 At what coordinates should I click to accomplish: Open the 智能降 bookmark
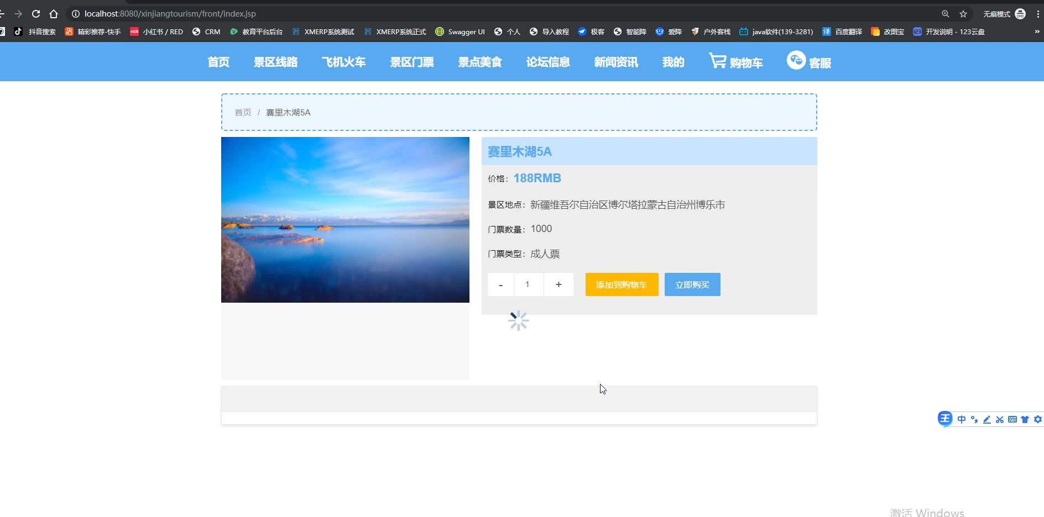630,32
